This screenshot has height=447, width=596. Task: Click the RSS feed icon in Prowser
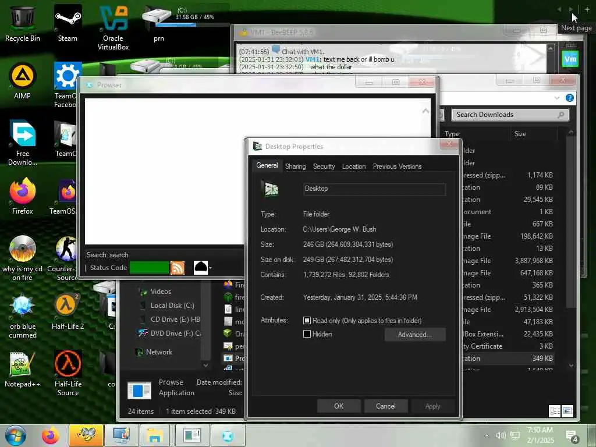pyautogui.click(x=178, y=268)
